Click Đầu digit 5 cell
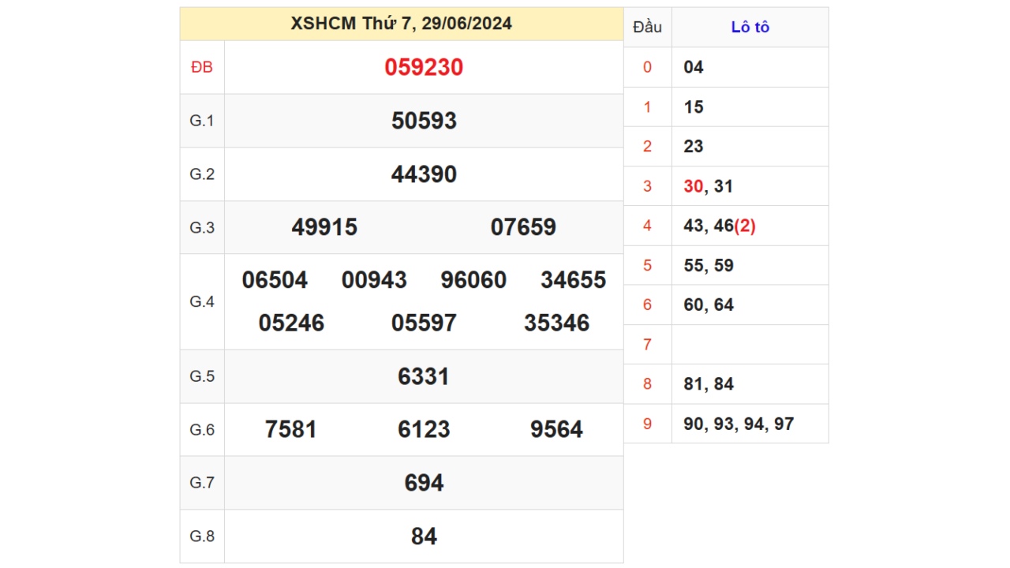The width and height of the screenshot is (1010, 568). click(x=647, y=265)
